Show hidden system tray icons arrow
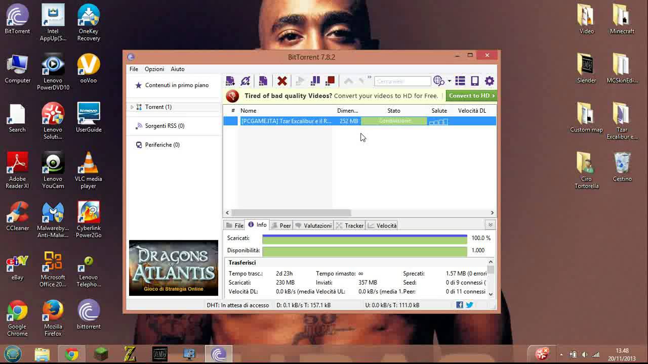The width and height of the screenshot is (648, 364). [561, 354]
